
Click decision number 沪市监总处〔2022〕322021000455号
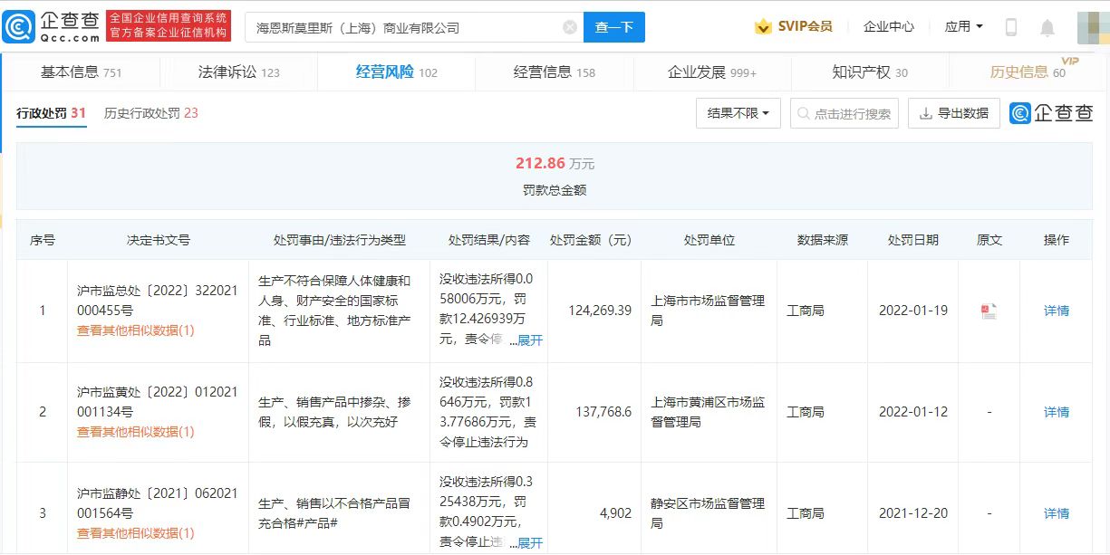pyautogui.click(x=158, y=301)
